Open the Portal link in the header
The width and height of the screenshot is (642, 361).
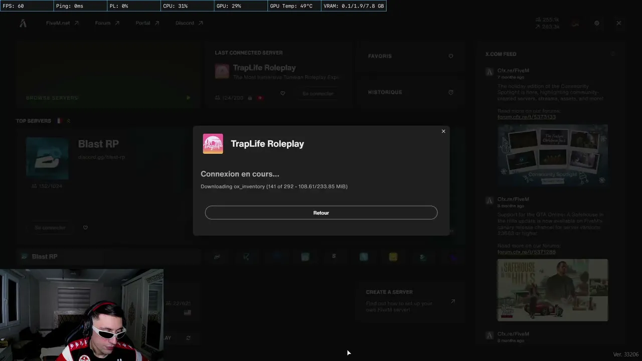[x=147, y=23]
